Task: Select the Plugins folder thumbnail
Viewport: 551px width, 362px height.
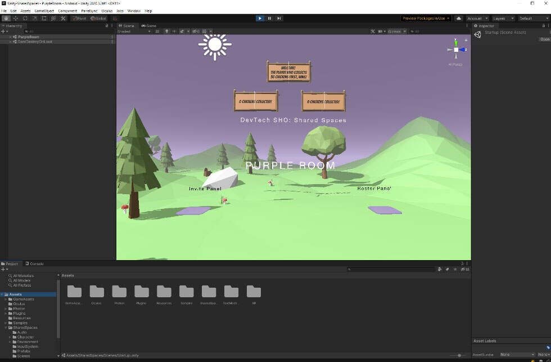Action: pyautogui.click(x=142, y=291)
